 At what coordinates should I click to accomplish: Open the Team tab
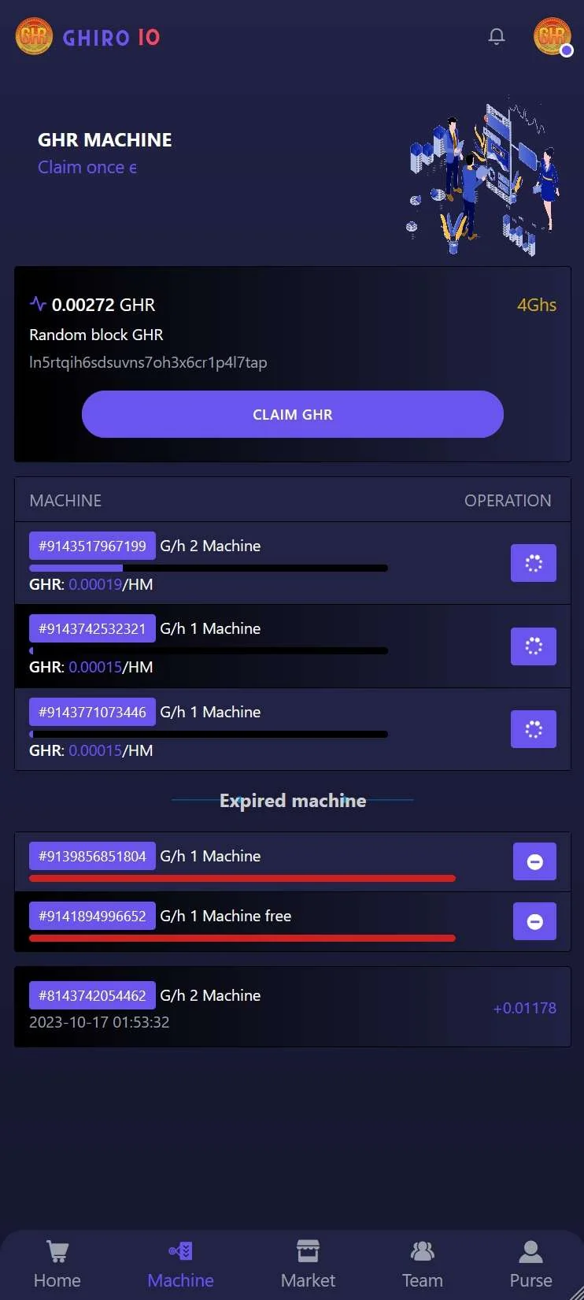pos(423,1265)
